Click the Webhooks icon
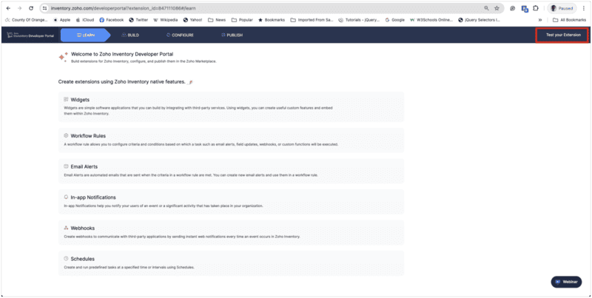592x298 pixels. (66, 228)
